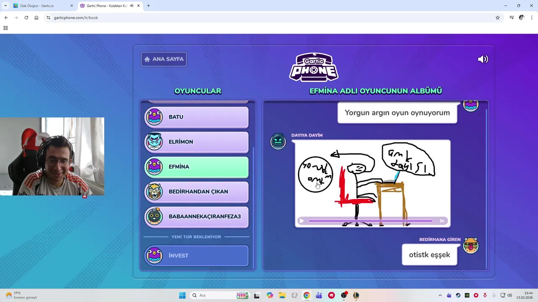Select player BATU in the list
The width and height of the screenshot is (538, 302).
pyautogui.click(x=197, y=117)
